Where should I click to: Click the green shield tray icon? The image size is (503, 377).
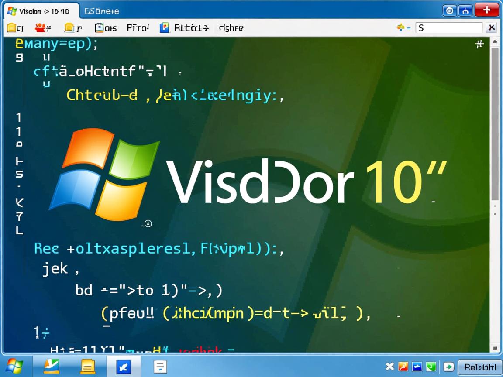click(431, 367)
